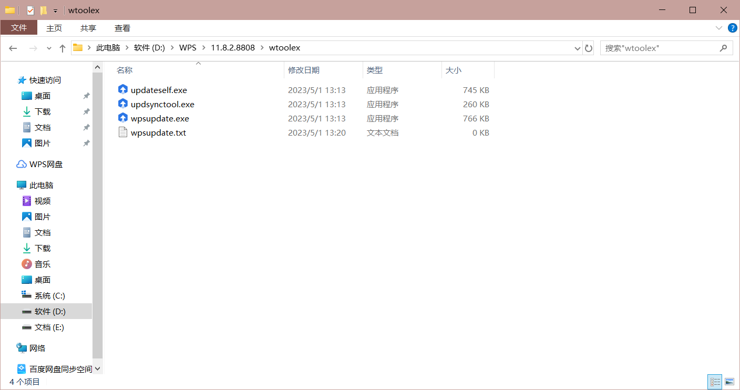This screenshot has height=390, width=740.
Task: Click the sidebar scroll down arrow
Action: coord(97,369)
